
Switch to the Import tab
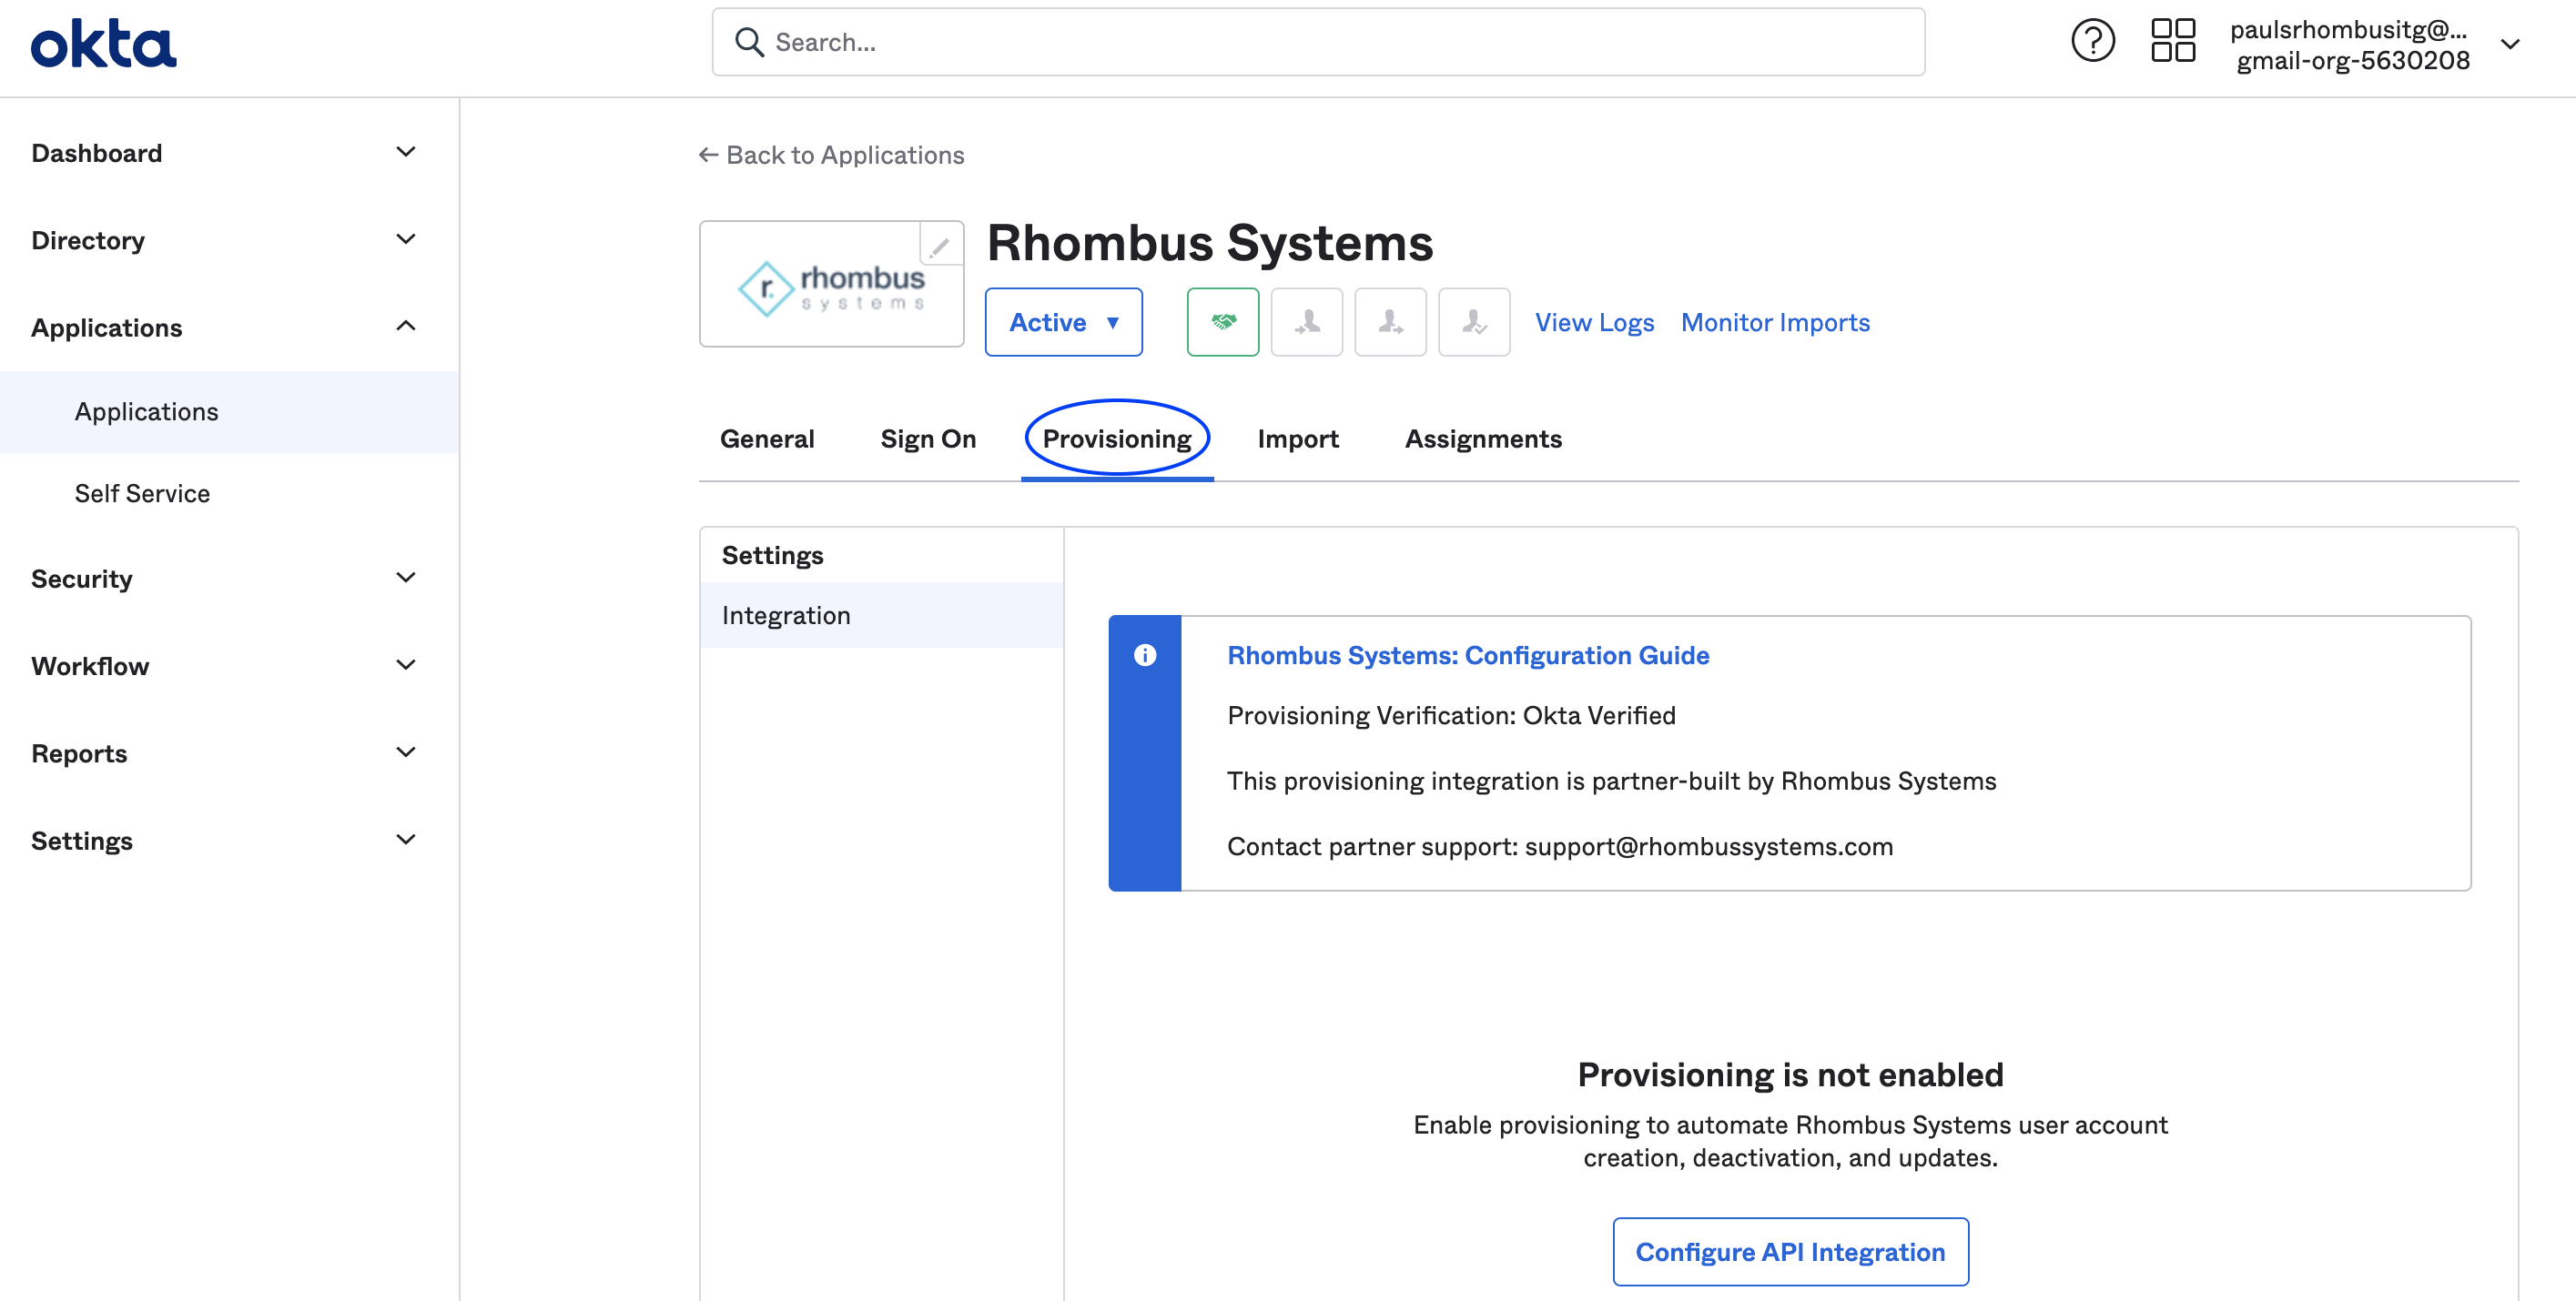(x=1298, y=439)
